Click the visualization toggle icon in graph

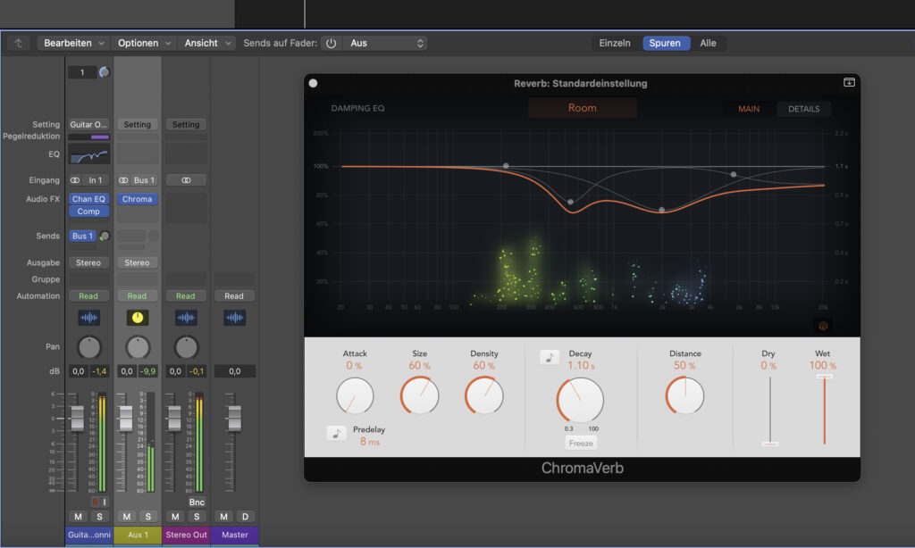click(823, 326)
